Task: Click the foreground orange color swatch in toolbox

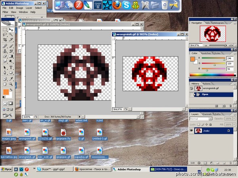Action: pyautogui.click(x=6, y=92)
